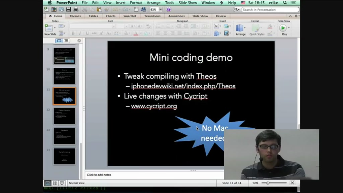The image size is (343, 193).
Task: Switch to the Transitions ribbon tab
Action: pos(152,16)
